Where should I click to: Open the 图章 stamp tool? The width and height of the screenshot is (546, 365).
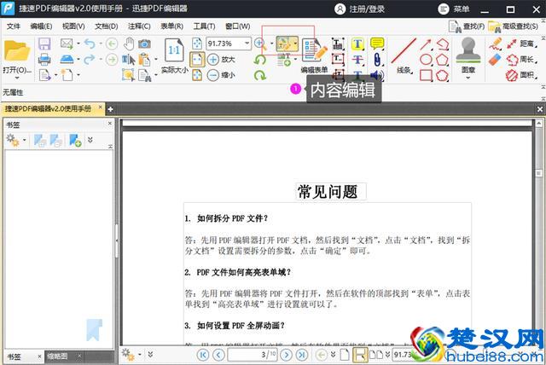point(468,54)
